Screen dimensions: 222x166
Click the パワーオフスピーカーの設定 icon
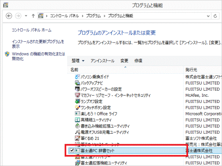pos(77,89)
